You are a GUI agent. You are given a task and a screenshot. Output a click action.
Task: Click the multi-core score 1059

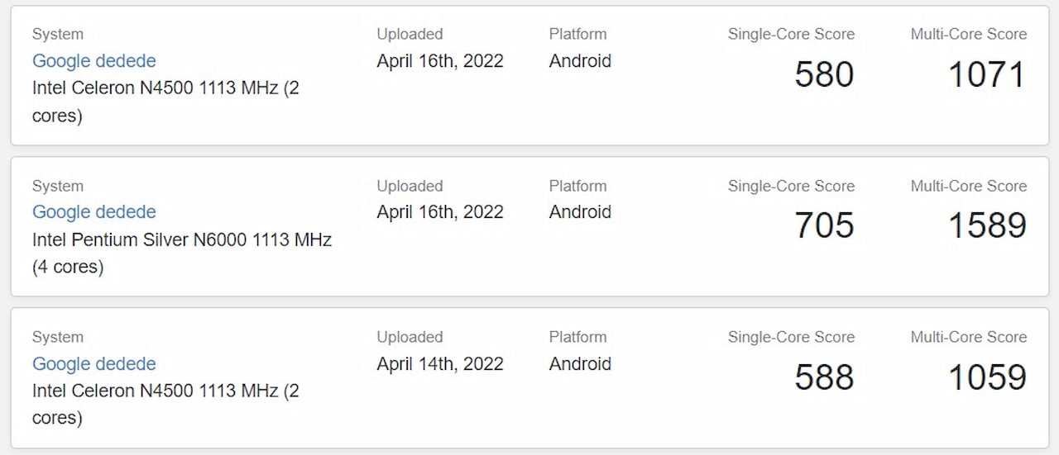pyautogui.click(x=987, y=377)
